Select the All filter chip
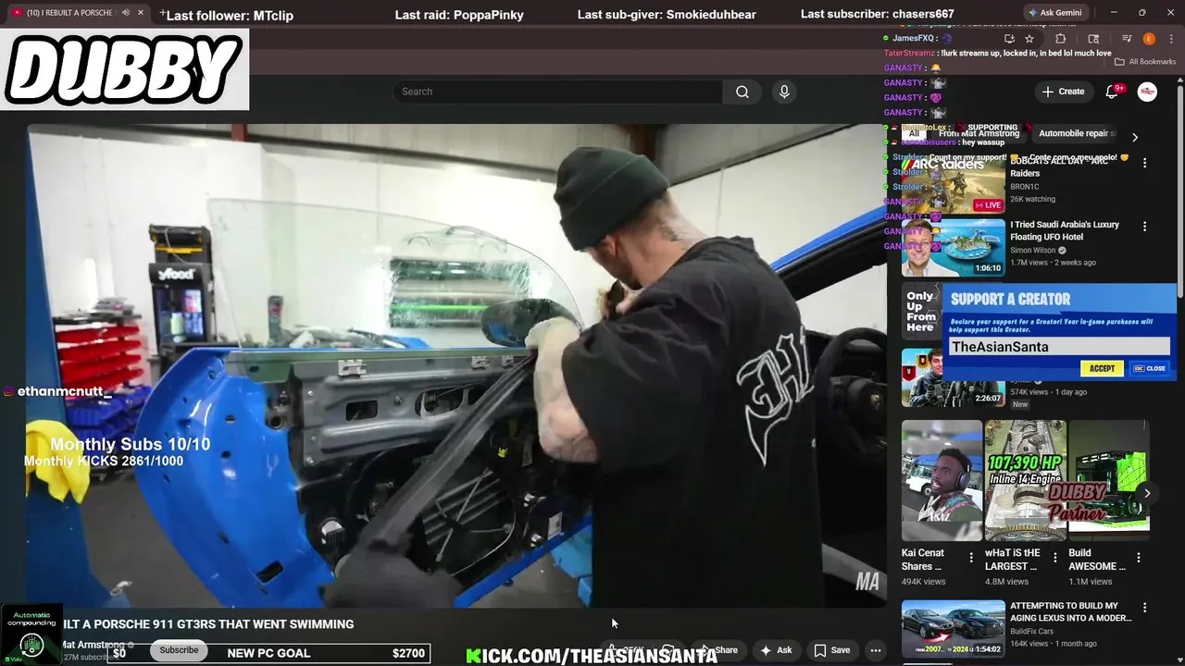Screen dimensions: 1185x666 click(x=914, y=133)
